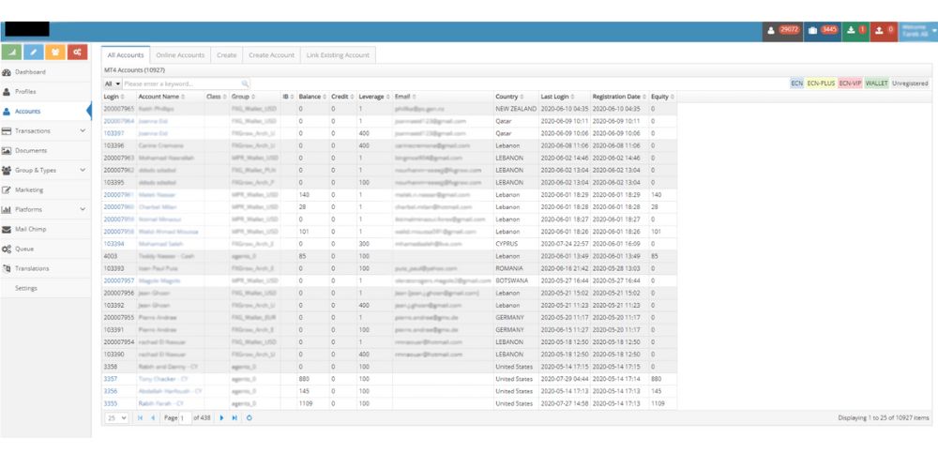Open the rows-per-page dropdown showing 25
Image resolution: width=938 pixels, height=469 pixels.
pos(116,417)
